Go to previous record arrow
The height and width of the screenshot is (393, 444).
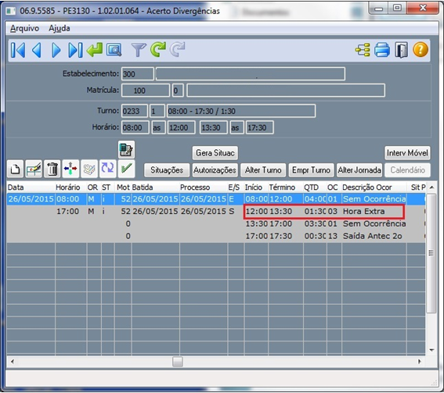(37, 50)
